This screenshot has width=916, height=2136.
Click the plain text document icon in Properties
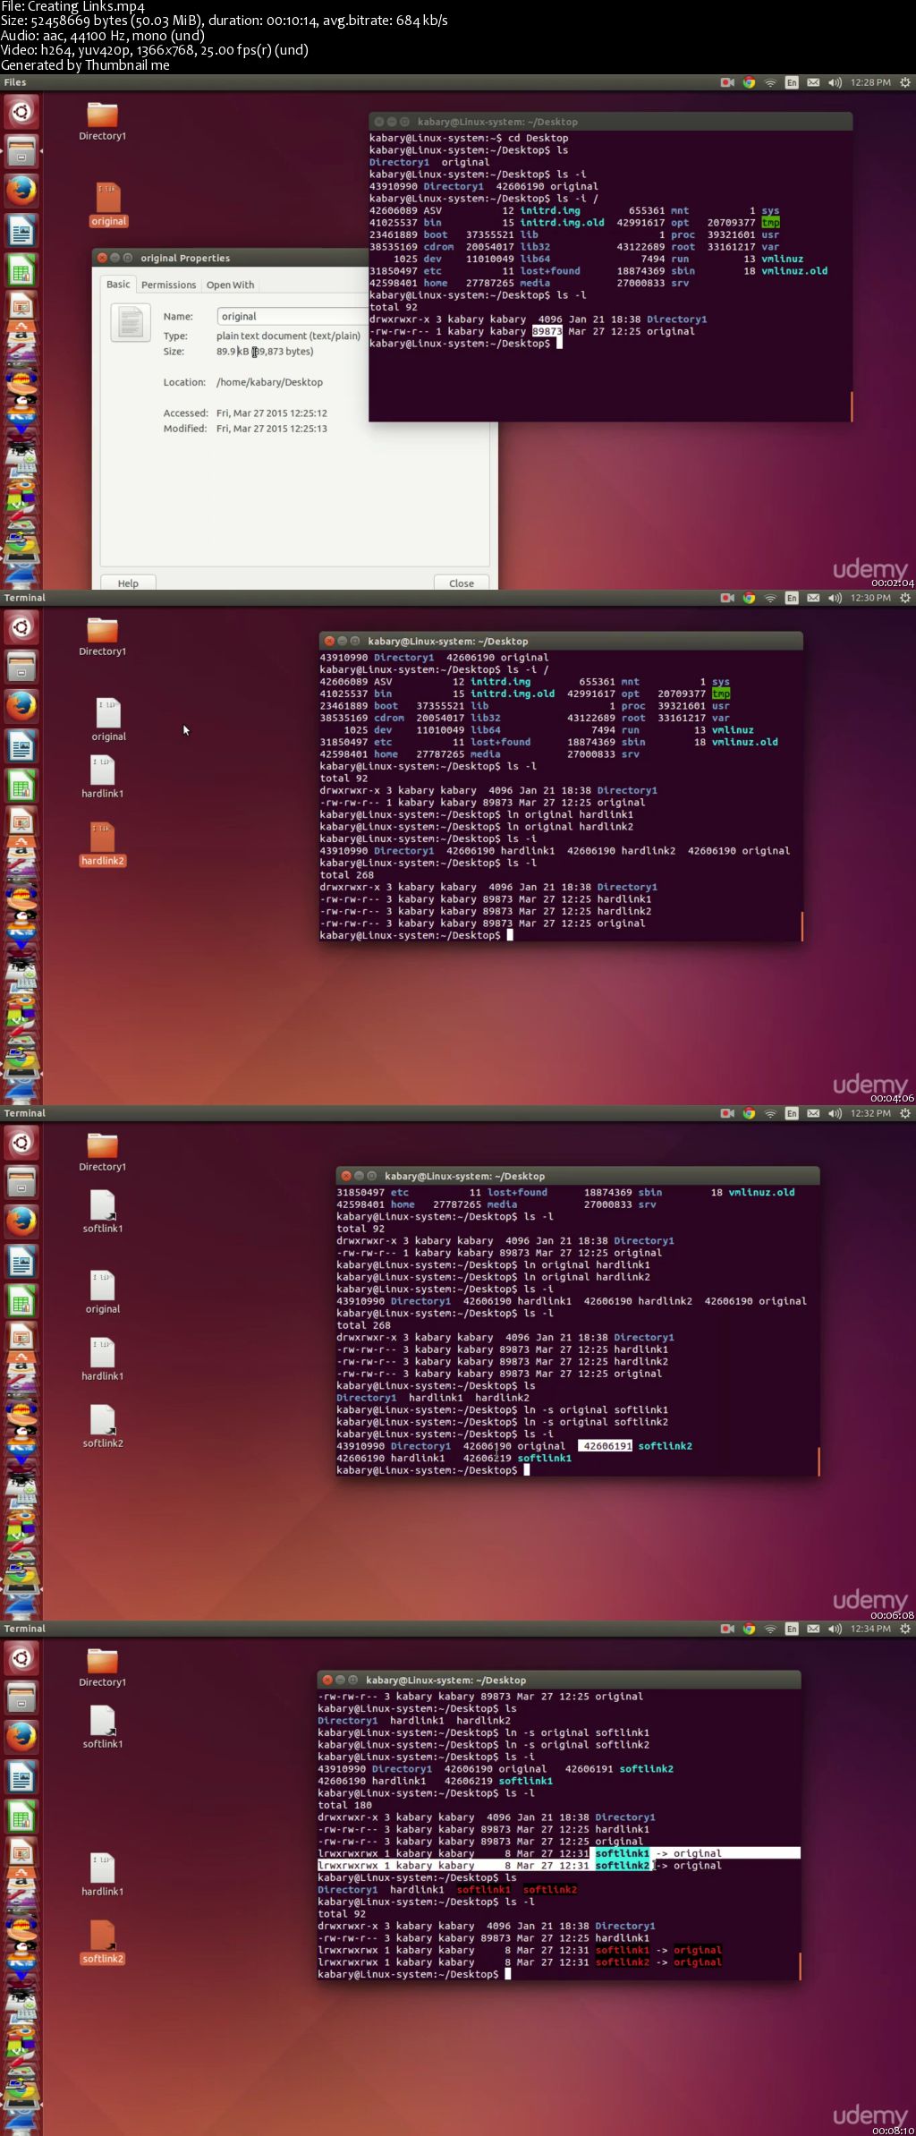click(x=131, y=322)
